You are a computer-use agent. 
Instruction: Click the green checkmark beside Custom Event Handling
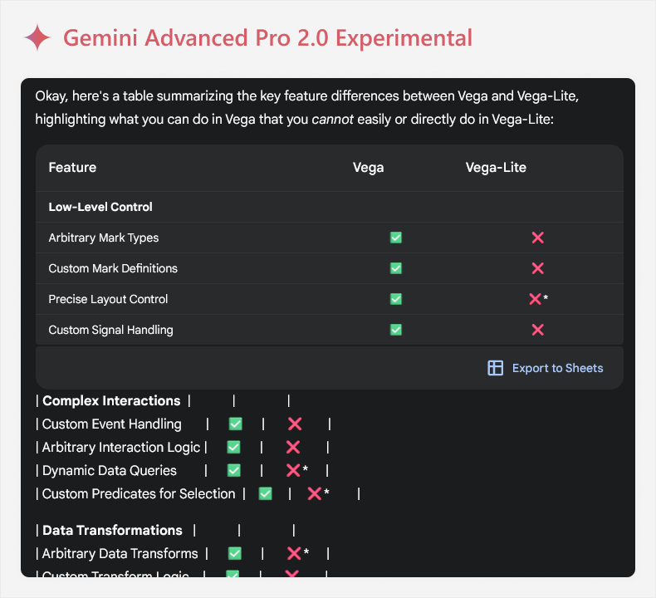tap(236, 424)
